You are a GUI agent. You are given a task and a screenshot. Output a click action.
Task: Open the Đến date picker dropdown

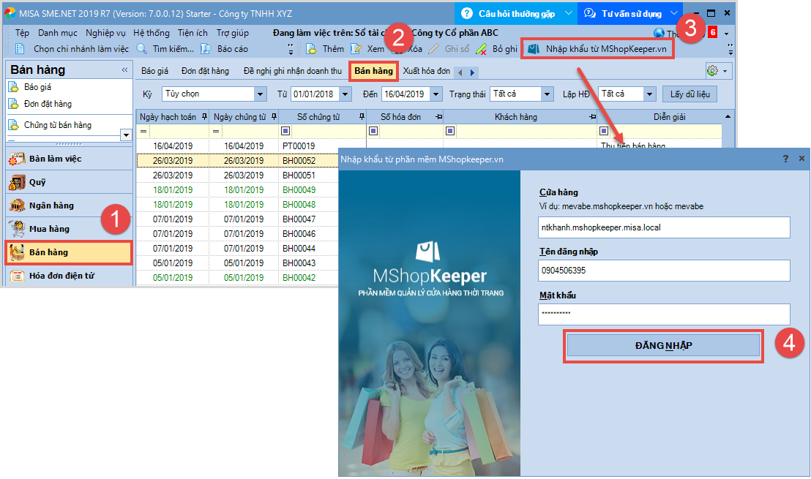436,94
